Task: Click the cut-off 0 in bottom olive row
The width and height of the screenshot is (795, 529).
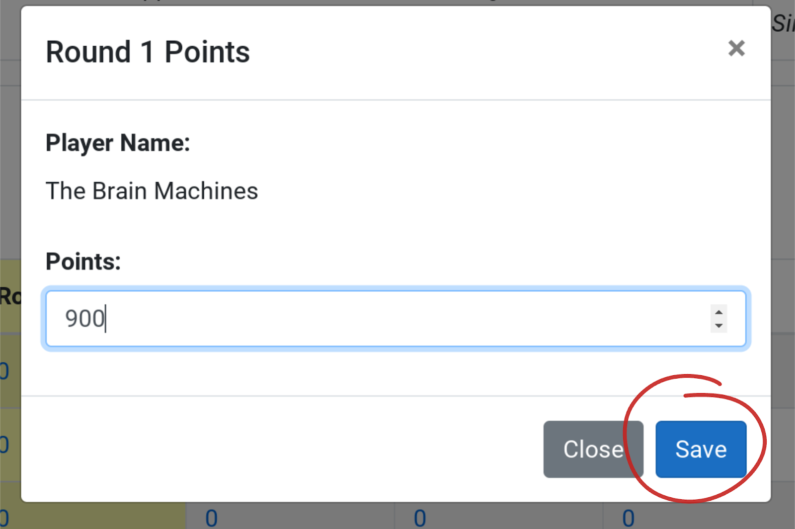Action: tap(4, 519)
